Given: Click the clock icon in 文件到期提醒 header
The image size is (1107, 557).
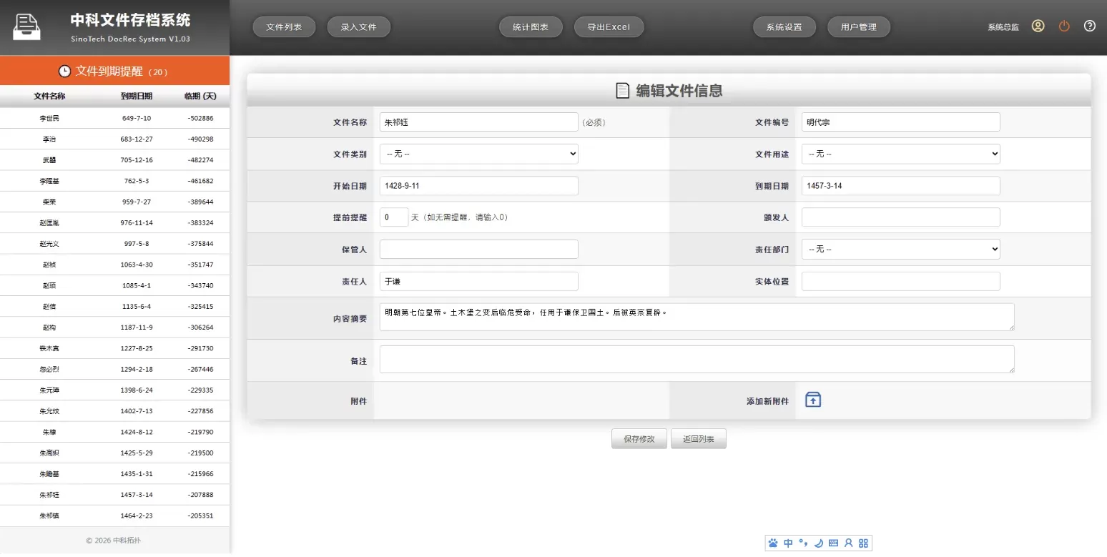Looking at the screenshot, I should (x=64, y=71).
